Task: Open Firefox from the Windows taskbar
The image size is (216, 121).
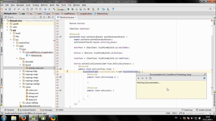Action: pos(23,118)
